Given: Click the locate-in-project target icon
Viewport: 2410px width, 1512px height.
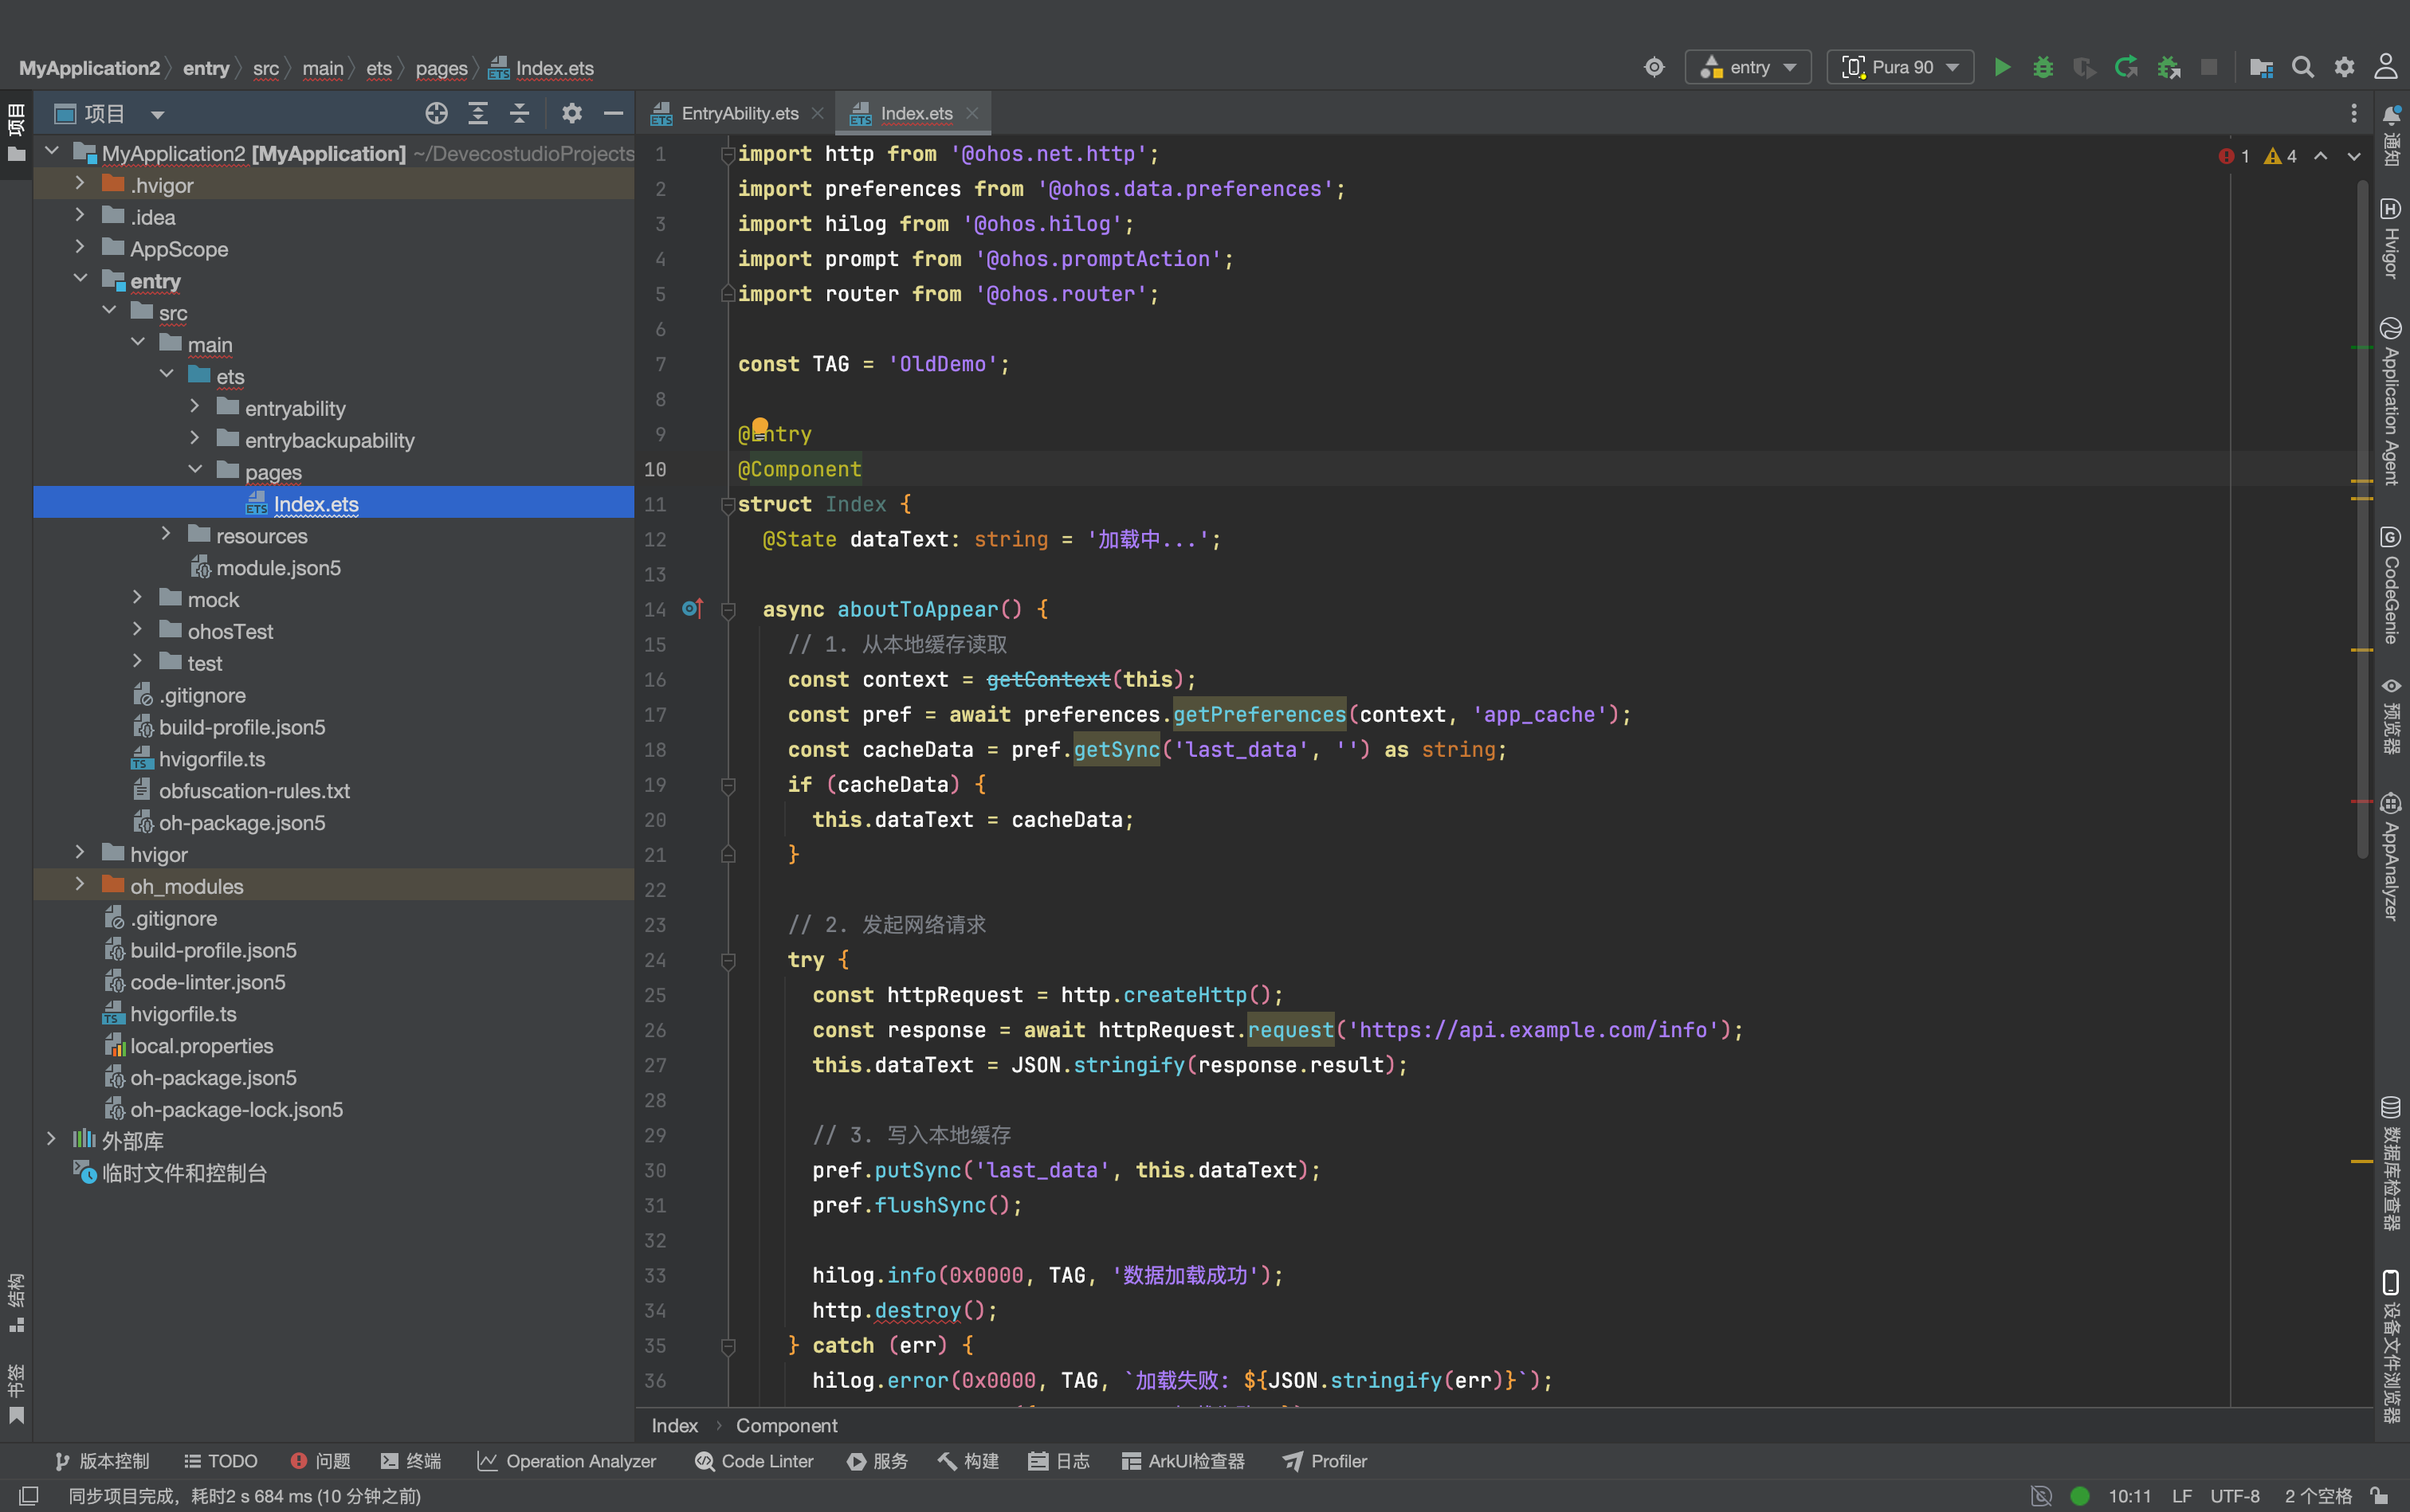Looking at the screenshot, I should coord(436,113).
